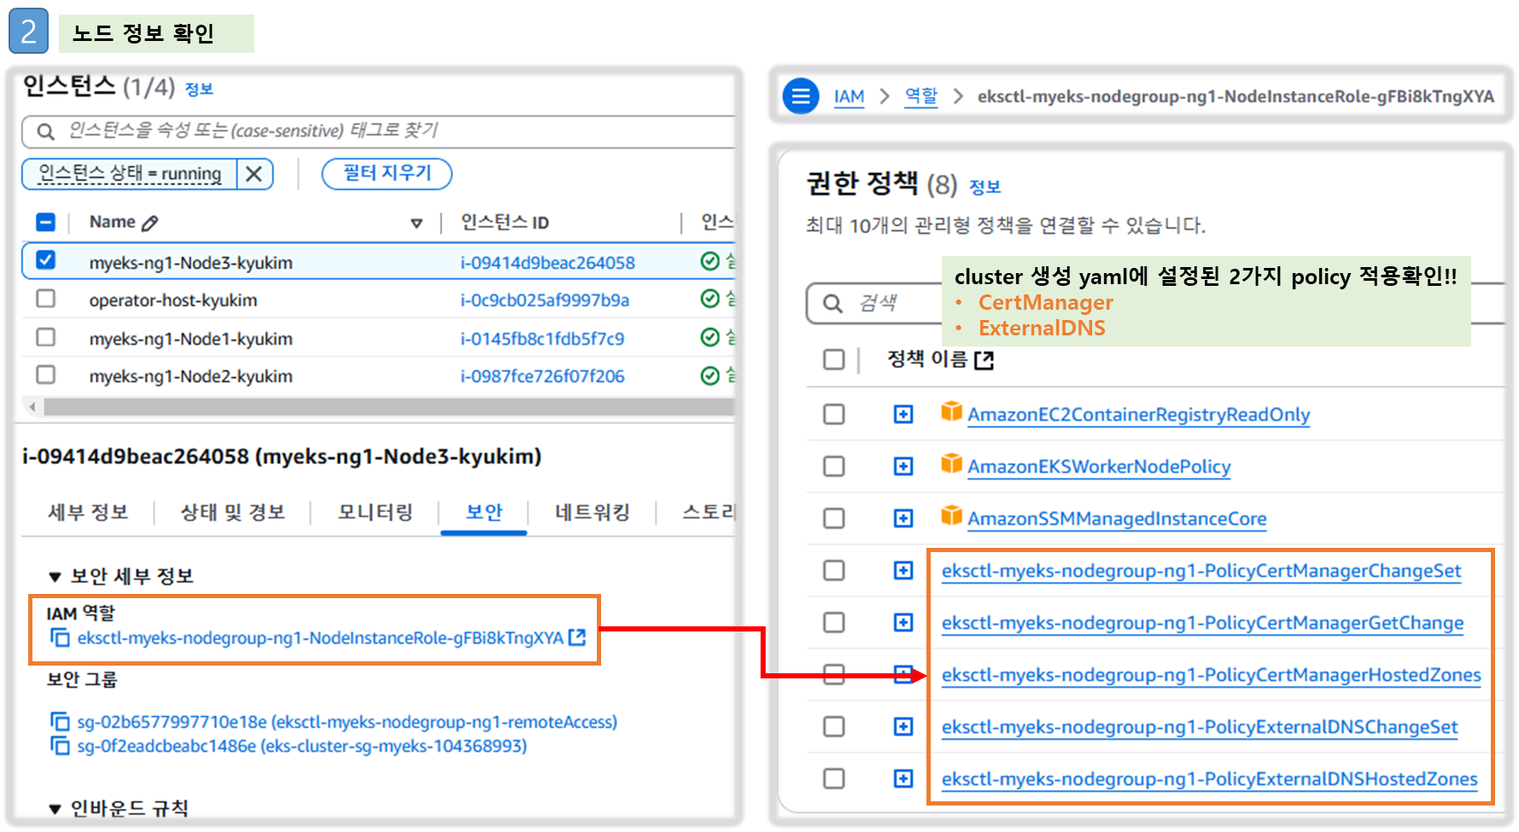The height and width of the screenshot is (832, 1519).
Task: Open the AmazonEKSWorkerNodePolicy link
Action: pyautogui.click(x=1099, y=467)
